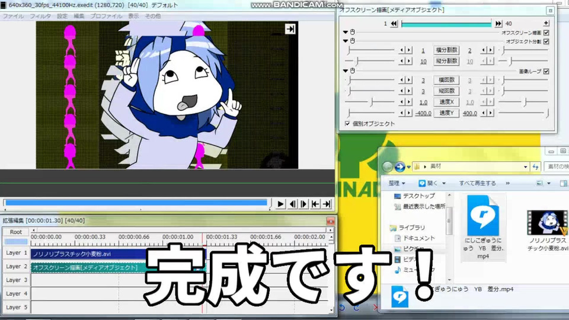Click the 横回数 button
This screenshot has height=320, width=569.
446,80
